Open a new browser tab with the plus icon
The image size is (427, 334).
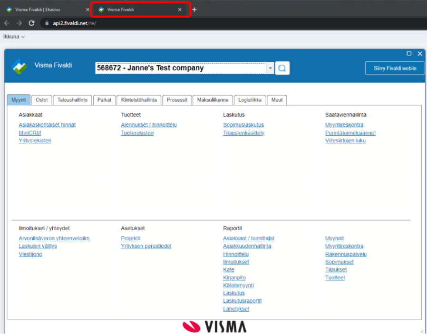click(x=194, y=9)
